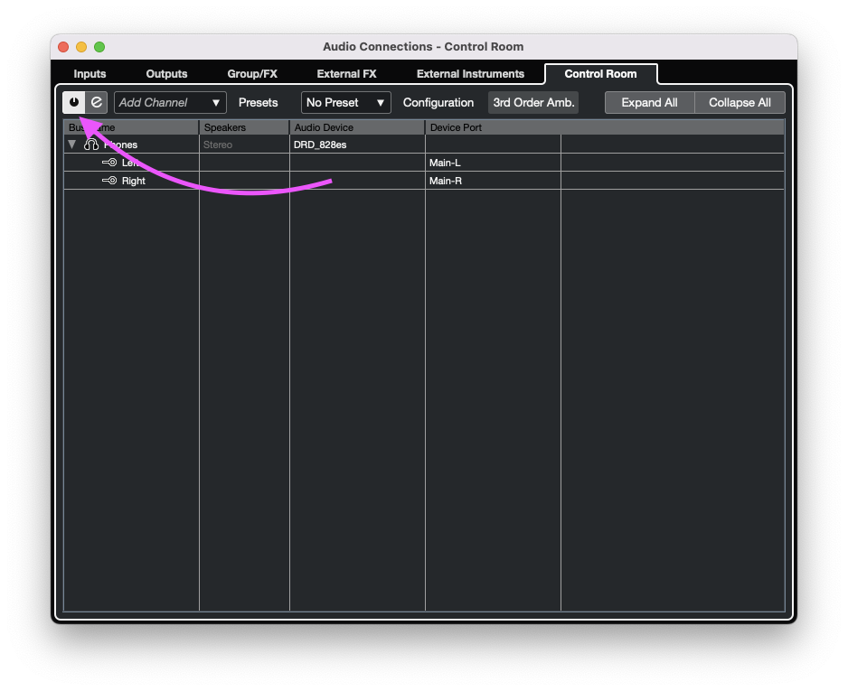
Task: Open the Add Channel dropdown
Action: coord(170,103)
